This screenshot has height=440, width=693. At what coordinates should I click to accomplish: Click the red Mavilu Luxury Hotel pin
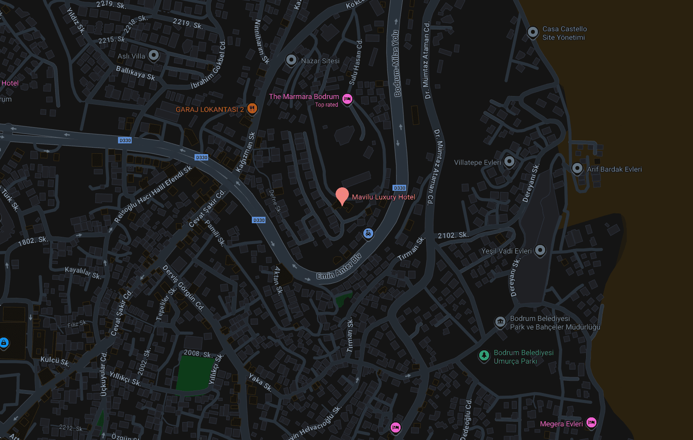342,195
